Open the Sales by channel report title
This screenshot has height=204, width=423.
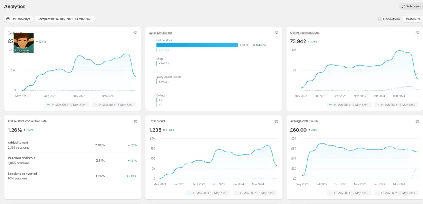(161, 33)
